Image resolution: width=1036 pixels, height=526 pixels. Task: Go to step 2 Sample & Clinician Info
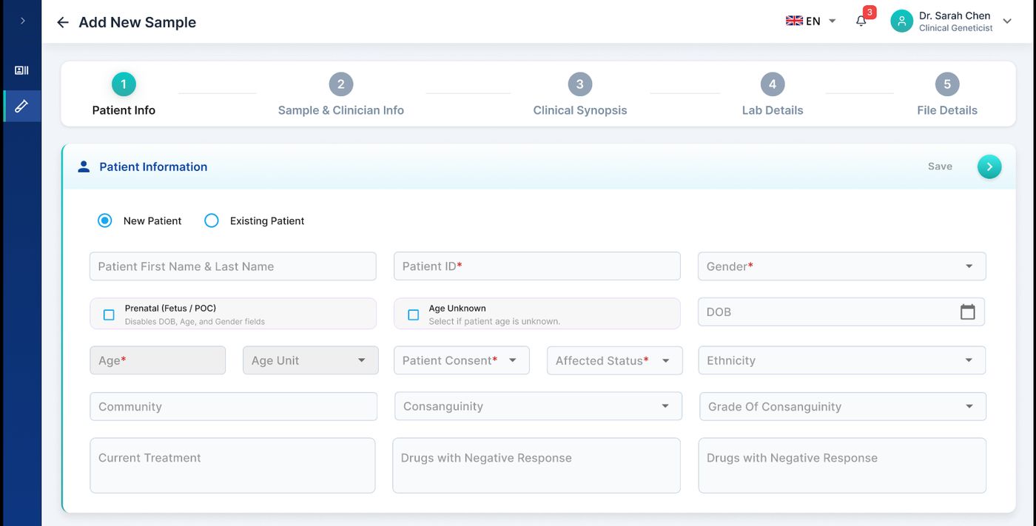pyautogui.click(x=340, y=96)
